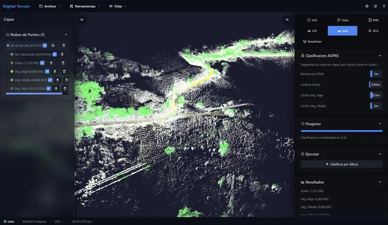Collapse the Ejecutar section

(x=380, y=154)
